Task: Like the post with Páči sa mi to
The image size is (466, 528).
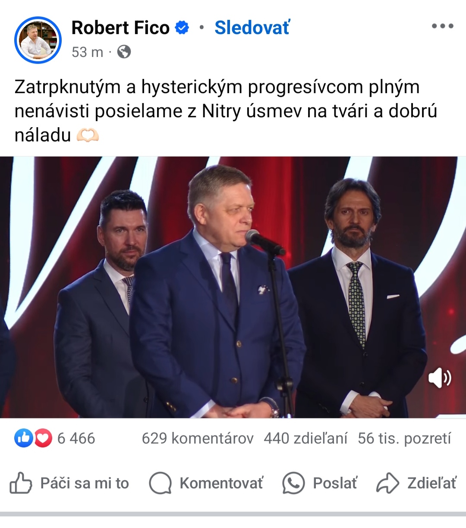Action: tap(69, 483)
